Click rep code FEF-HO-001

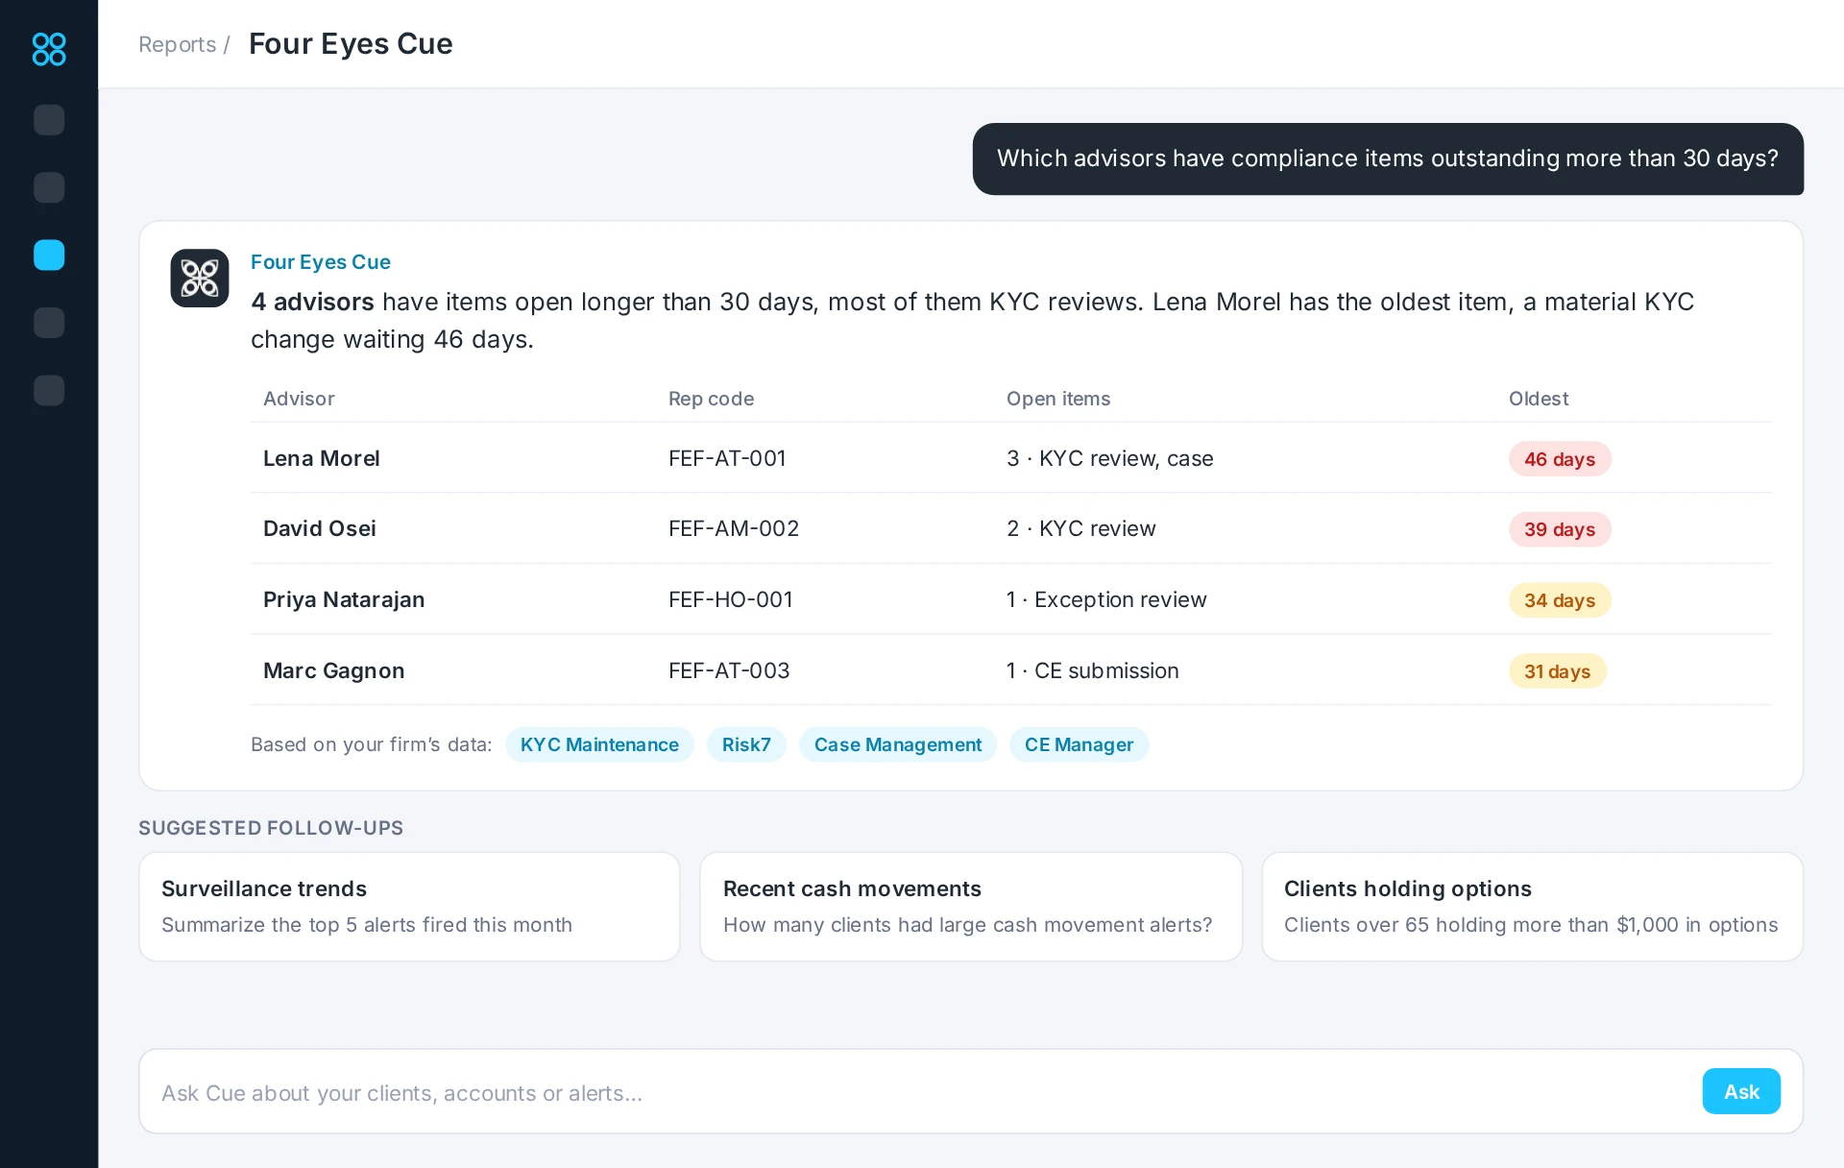click(731, 599)
